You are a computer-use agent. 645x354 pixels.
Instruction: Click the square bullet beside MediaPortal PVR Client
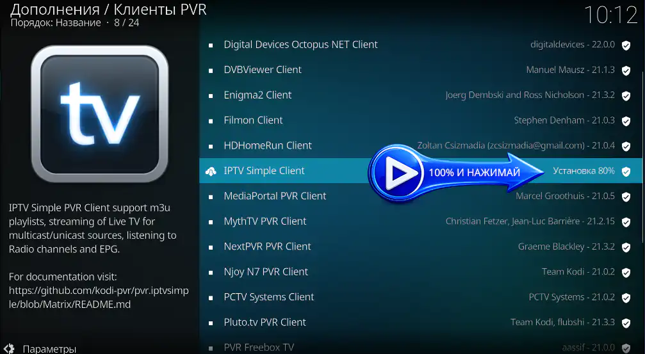(x=211, y=197)
